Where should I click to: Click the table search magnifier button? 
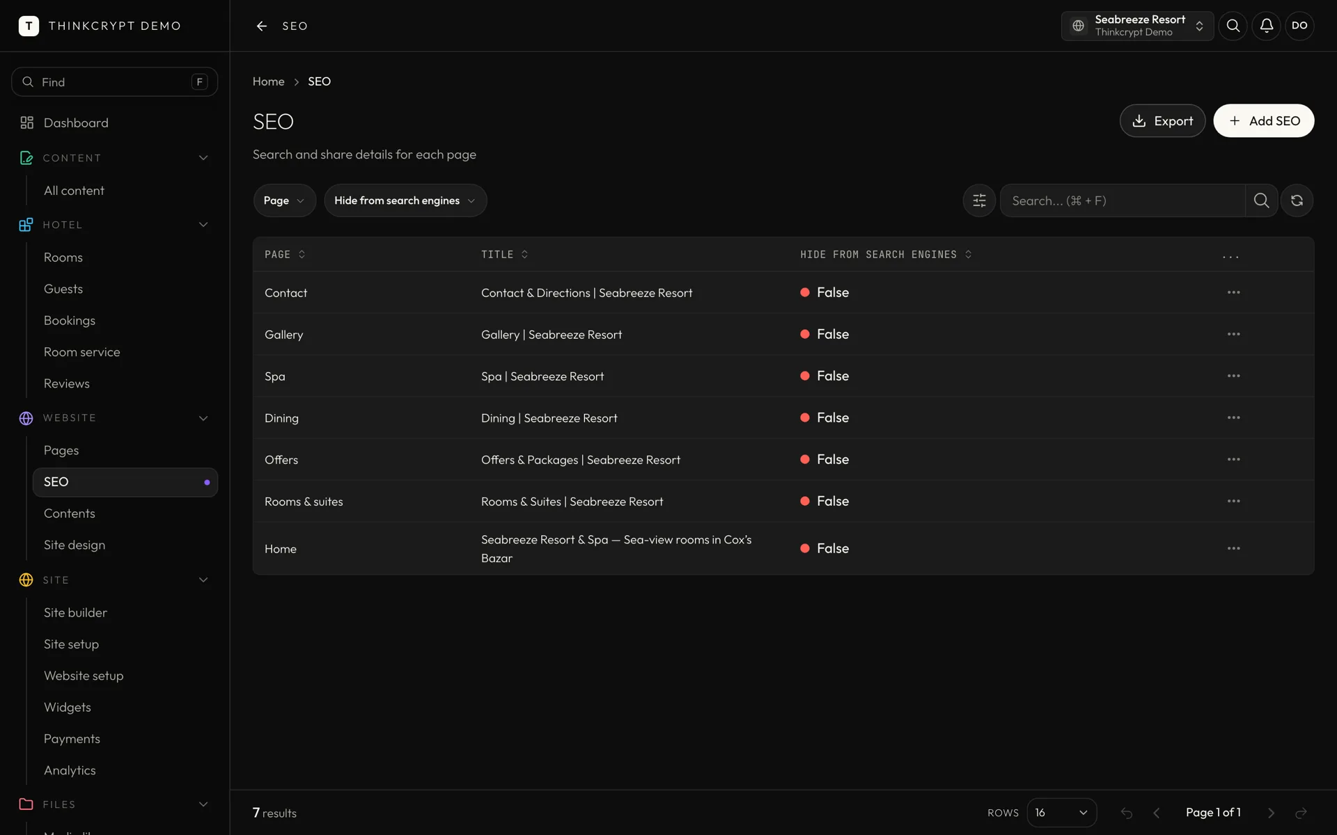tap(1261, 200)
